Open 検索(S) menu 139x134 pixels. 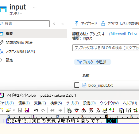pyautogui.click(x=56, y=103)
